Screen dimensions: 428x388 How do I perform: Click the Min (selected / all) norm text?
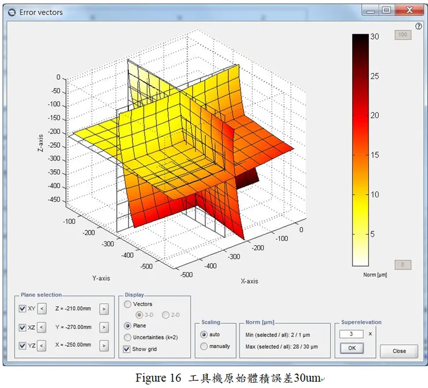click(278, 335)
